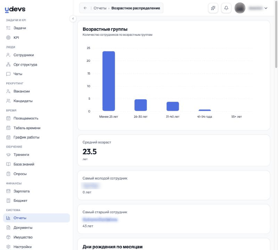Viewport: 278px width, 250px height.
Task: Open Тренинги section
Action: [36, 155]
